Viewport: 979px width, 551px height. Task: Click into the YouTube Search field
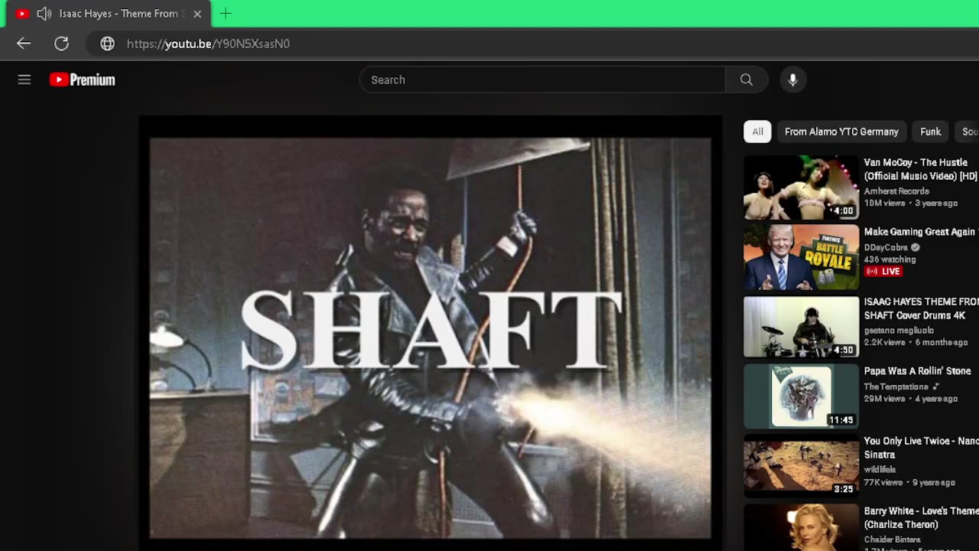pyautogui.click(x=542, y=80)
